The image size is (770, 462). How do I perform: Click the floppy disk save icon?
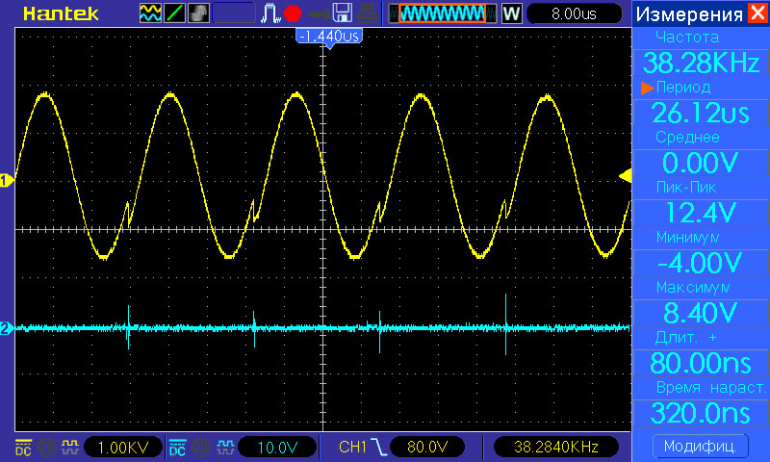click(x=343, y=13)
